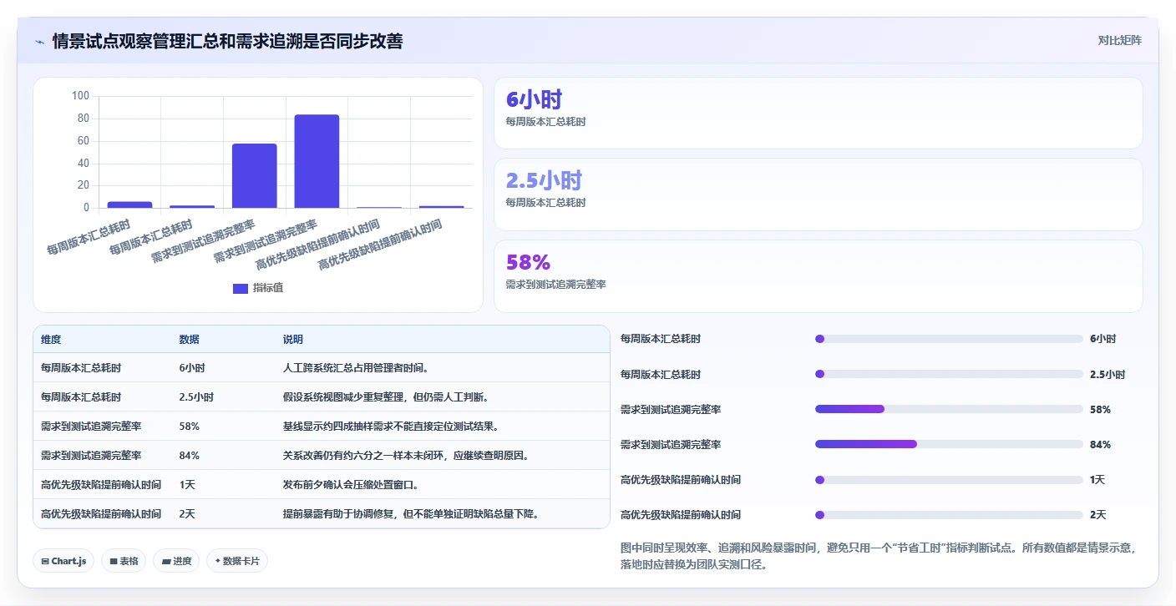Click the blue spark icon beside the title
The height and width of the screenshot is (606, 1176).
coord(39,41)
